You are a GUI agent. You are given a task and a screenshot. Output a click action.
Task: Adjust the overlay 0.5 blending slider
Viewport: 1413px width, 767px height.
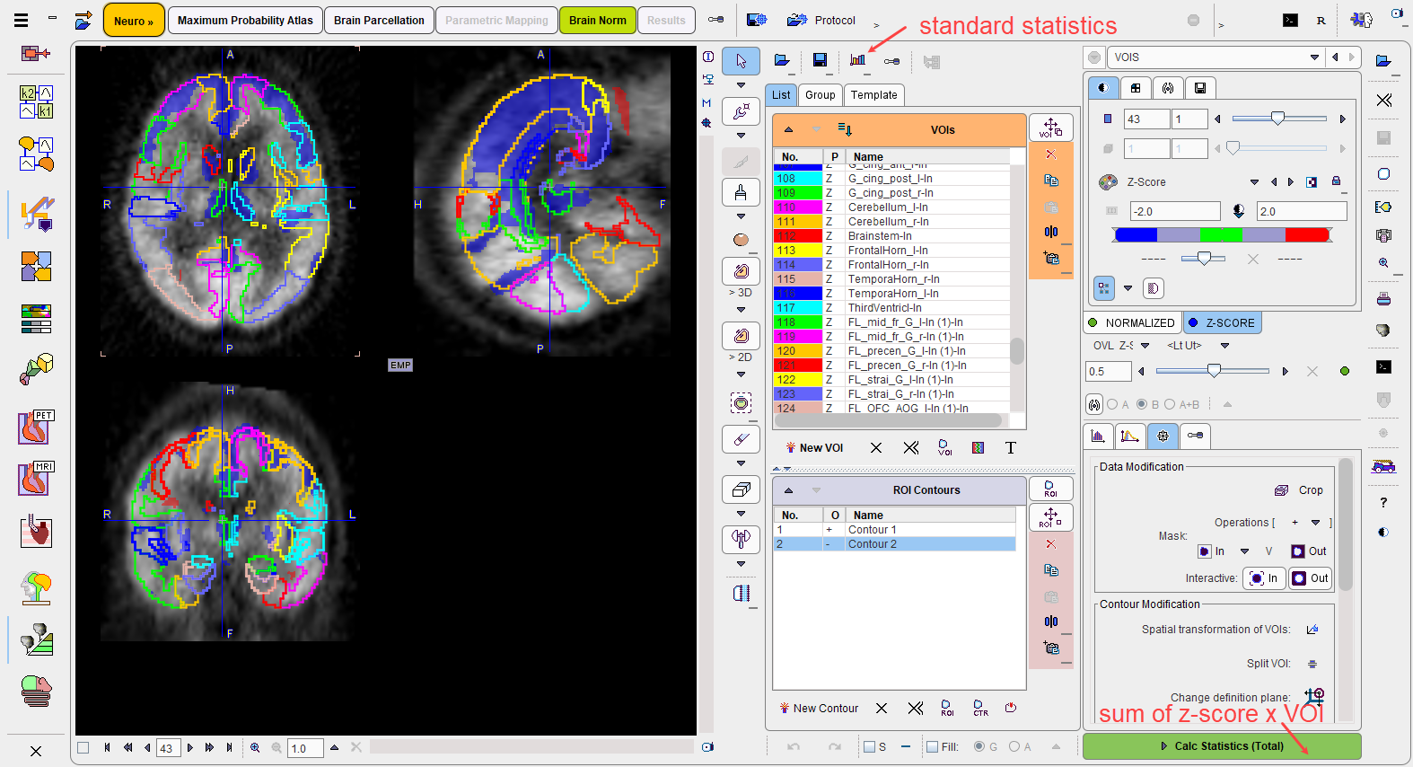click(x=1213, y=371)
